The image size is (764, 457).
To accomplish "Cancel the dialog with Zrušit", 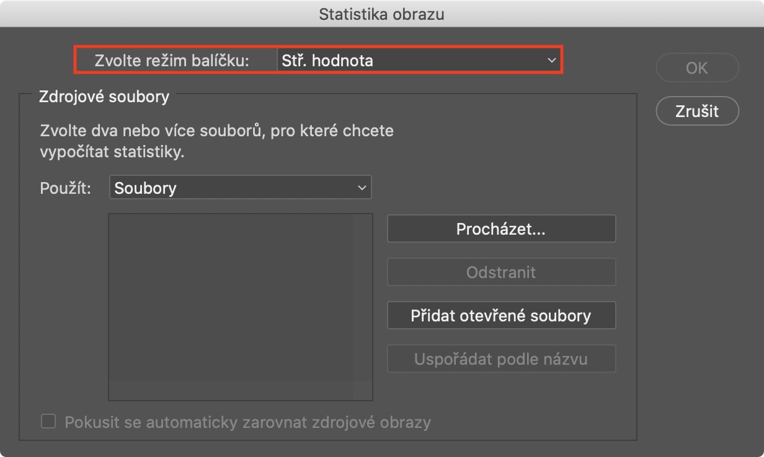I will tap(697, 111).
